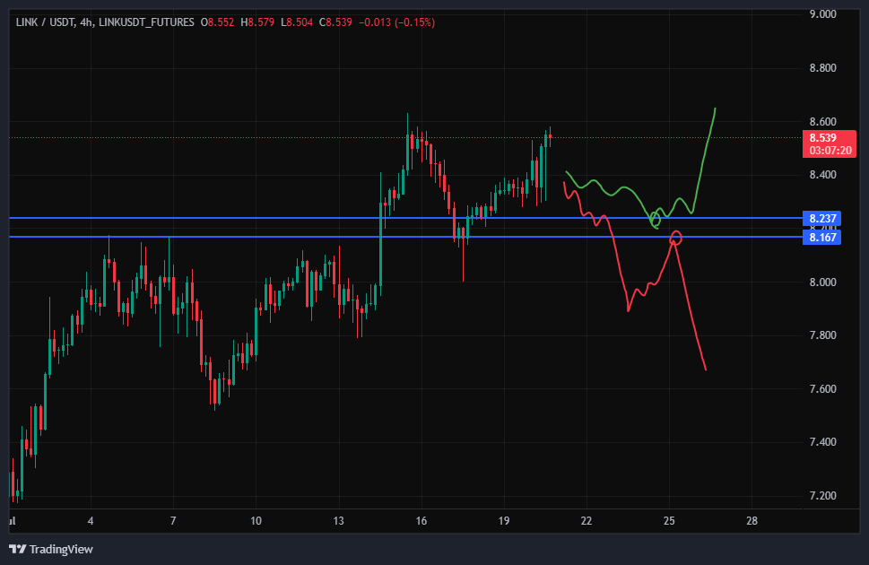Click the 7.200 price scale label
Viewport: 869px width, 565px height.
click(822, 495)
